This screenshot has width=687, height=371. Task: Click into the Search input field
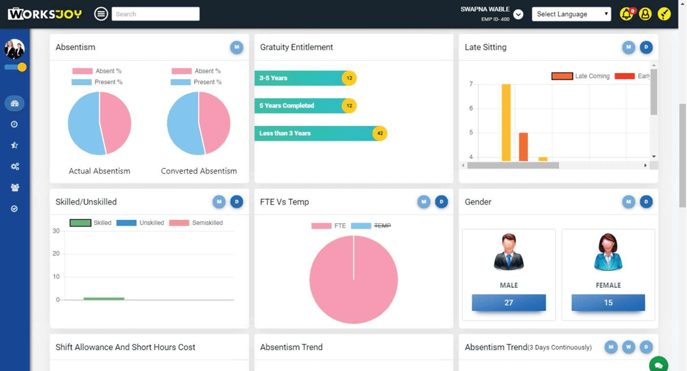(x=155, y=14)
